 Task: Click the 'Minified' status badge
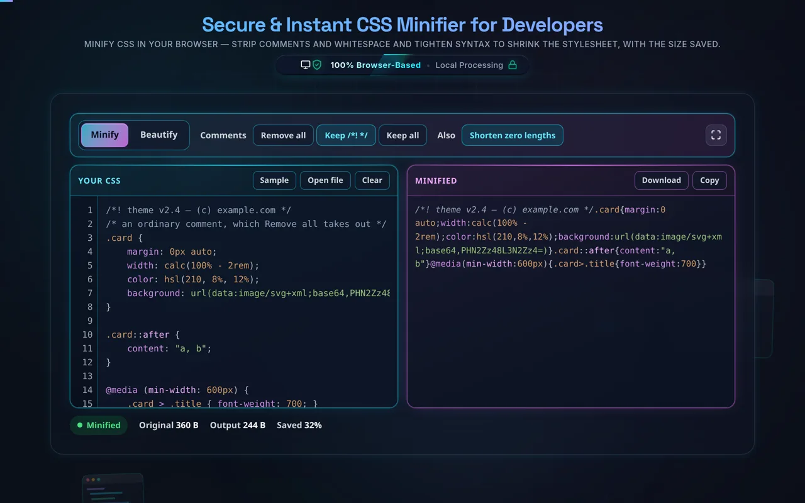[x=99, y=425]
